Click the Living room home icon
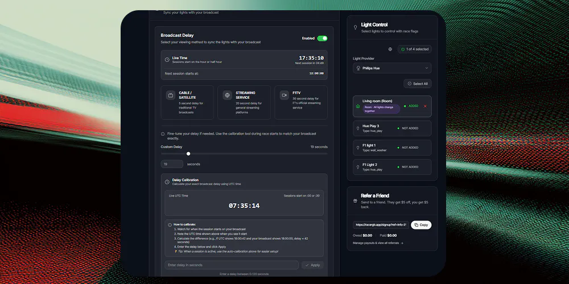This screenshot has width=569, height=284. click(358, 106)
